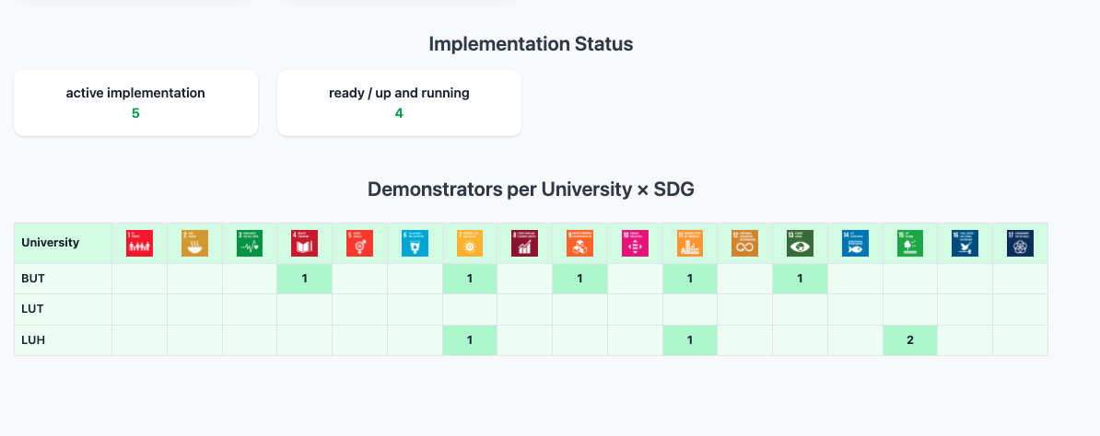Click the SDG 1 No Poverty icon
The image size is (1100, 436).
pyautogui.click(x=140, y=243)
